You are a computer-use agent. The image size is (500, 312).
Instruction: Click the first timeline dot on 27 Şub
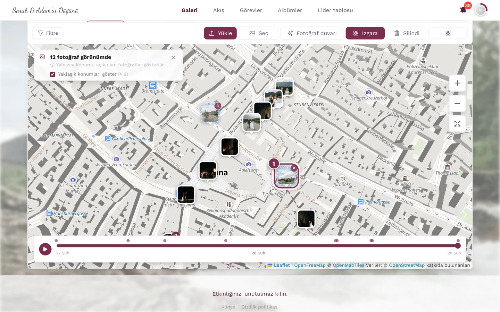56,241
